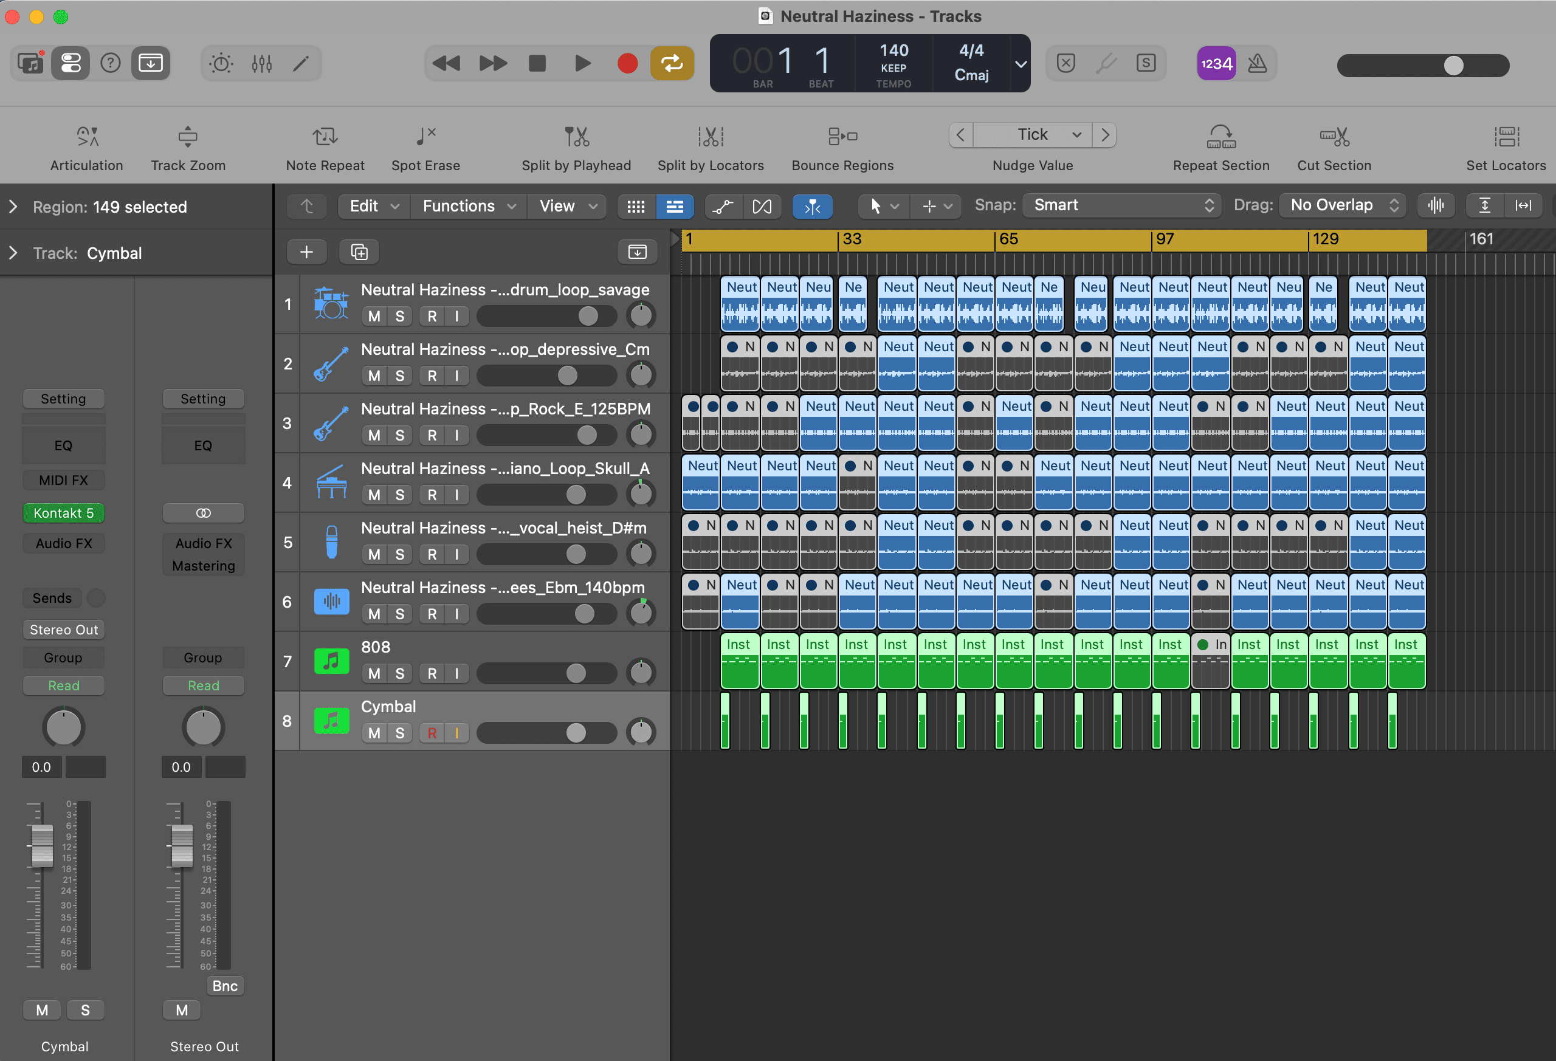The width and height of the screenshot is (1556, 1061).
Task: Click Note Repeat toolbar icon
Action: [325, 137]
